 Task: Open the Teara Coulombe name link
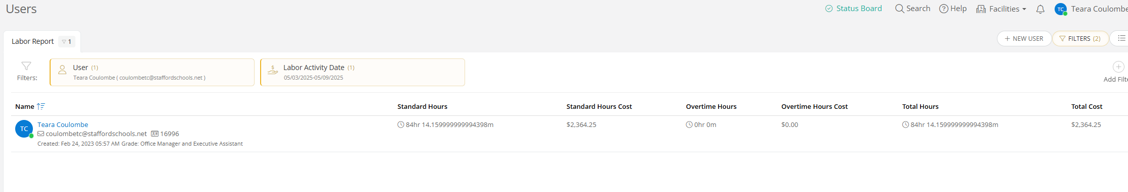point(63,124)
